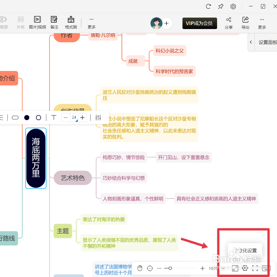Open advanced style options via the sliders icon

[98, 117]
